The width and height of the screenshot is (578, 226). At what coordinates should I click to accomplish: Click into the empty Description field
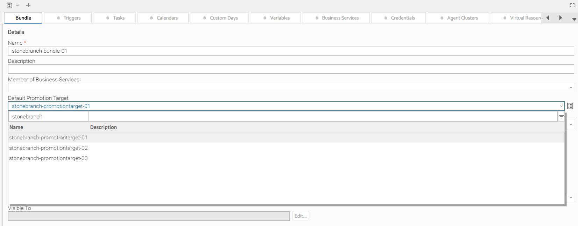(290, 69)
